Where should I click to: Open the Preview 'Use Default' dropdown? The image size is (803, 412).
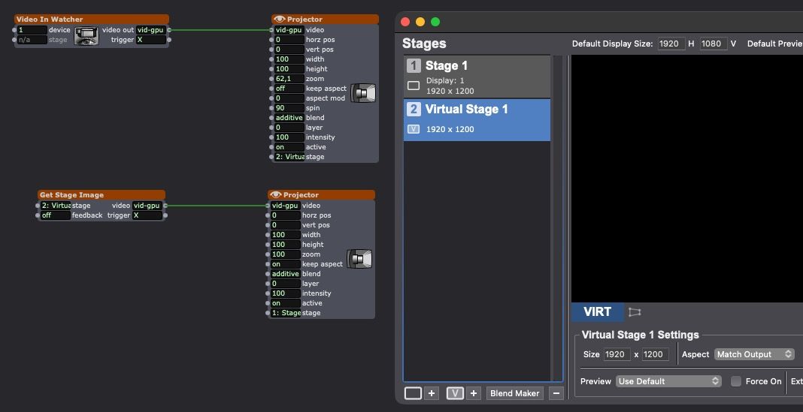(668, 381)
